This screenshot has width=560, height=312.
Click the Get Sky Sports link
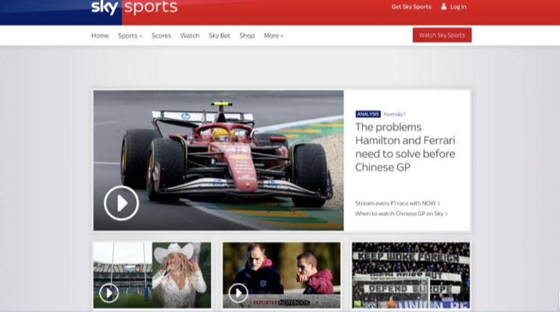tap(411, 7)
